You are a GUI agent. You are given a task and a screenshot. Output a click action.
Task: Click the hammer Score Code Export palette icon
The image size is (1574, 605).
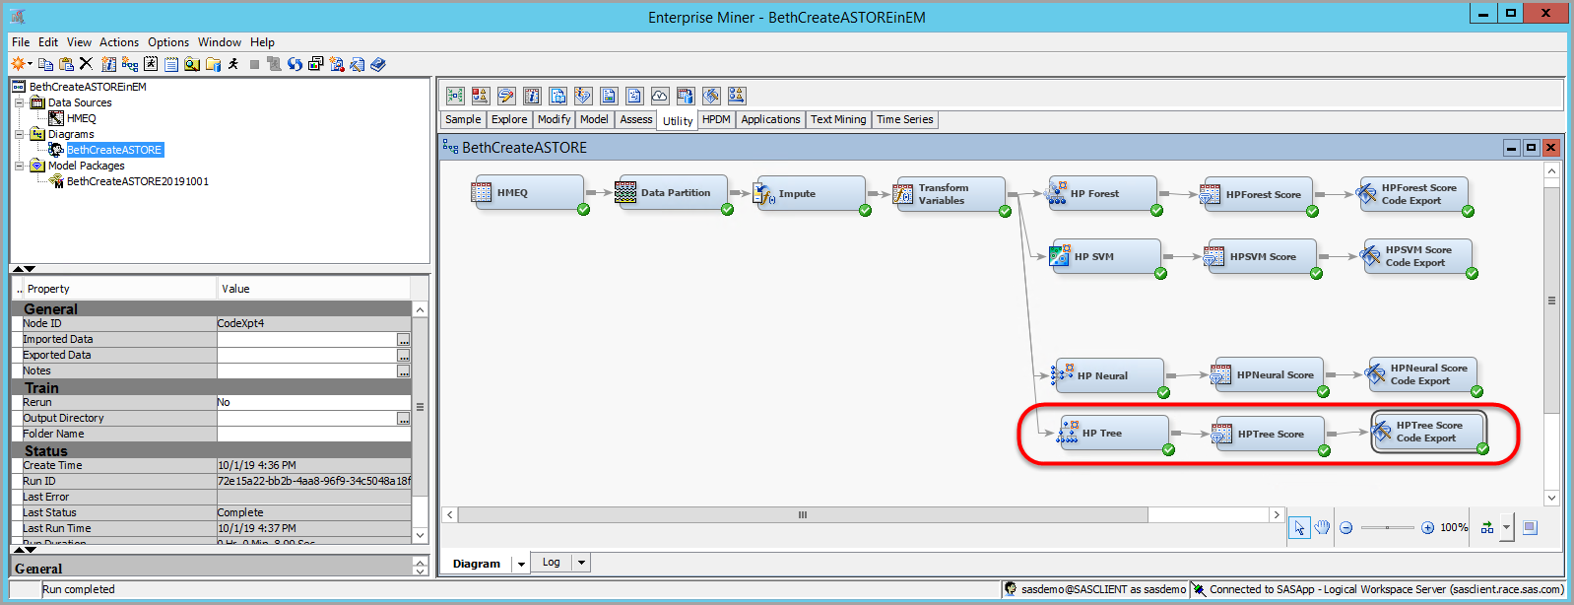pos(711,96)
